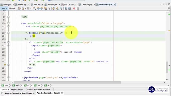171x96 pixels.
Task: Click lightbulb hint icon on line 113
Action: (x=5, y=65)
